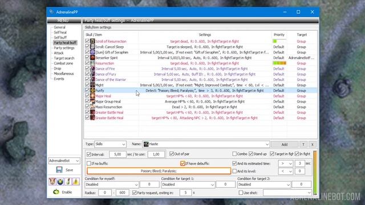Enable the Use shot checkbox
The width and height of the screenshot is (365, 205).
coord(241,192)
